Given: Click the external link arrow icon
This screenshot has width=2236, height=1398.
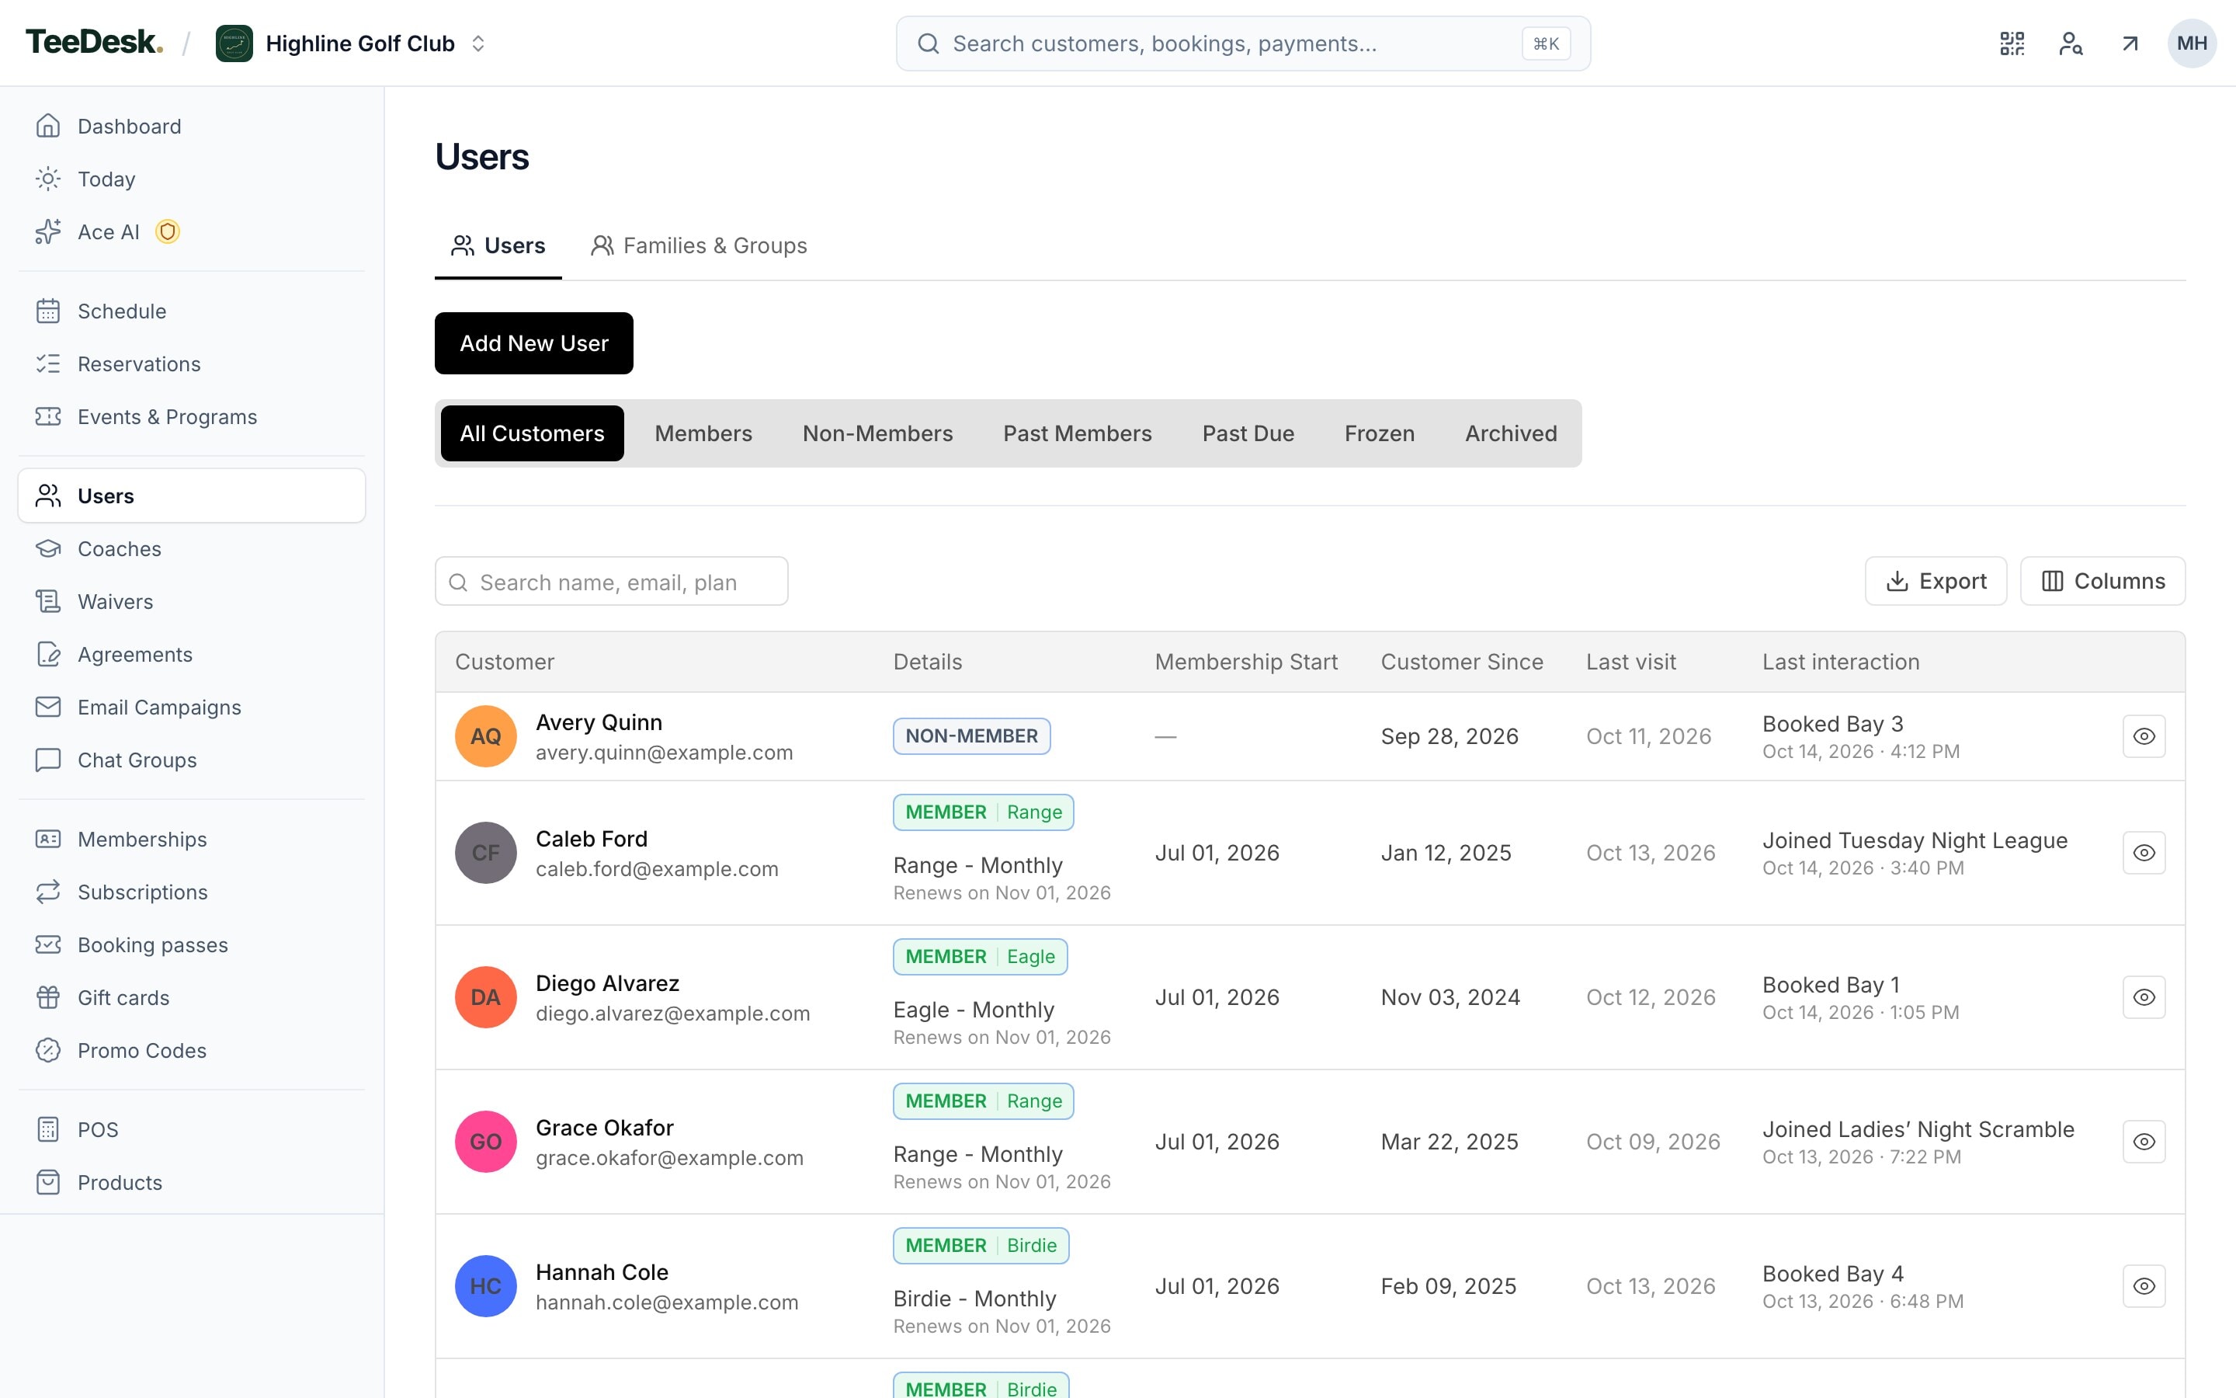Looking at the screenshot, I should pos(2130,43).
